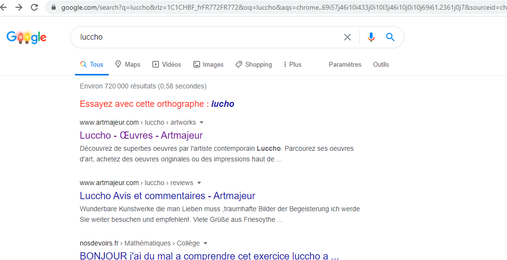
Task: Open Paramètres search settings
Action: click(x=345, y=64)
